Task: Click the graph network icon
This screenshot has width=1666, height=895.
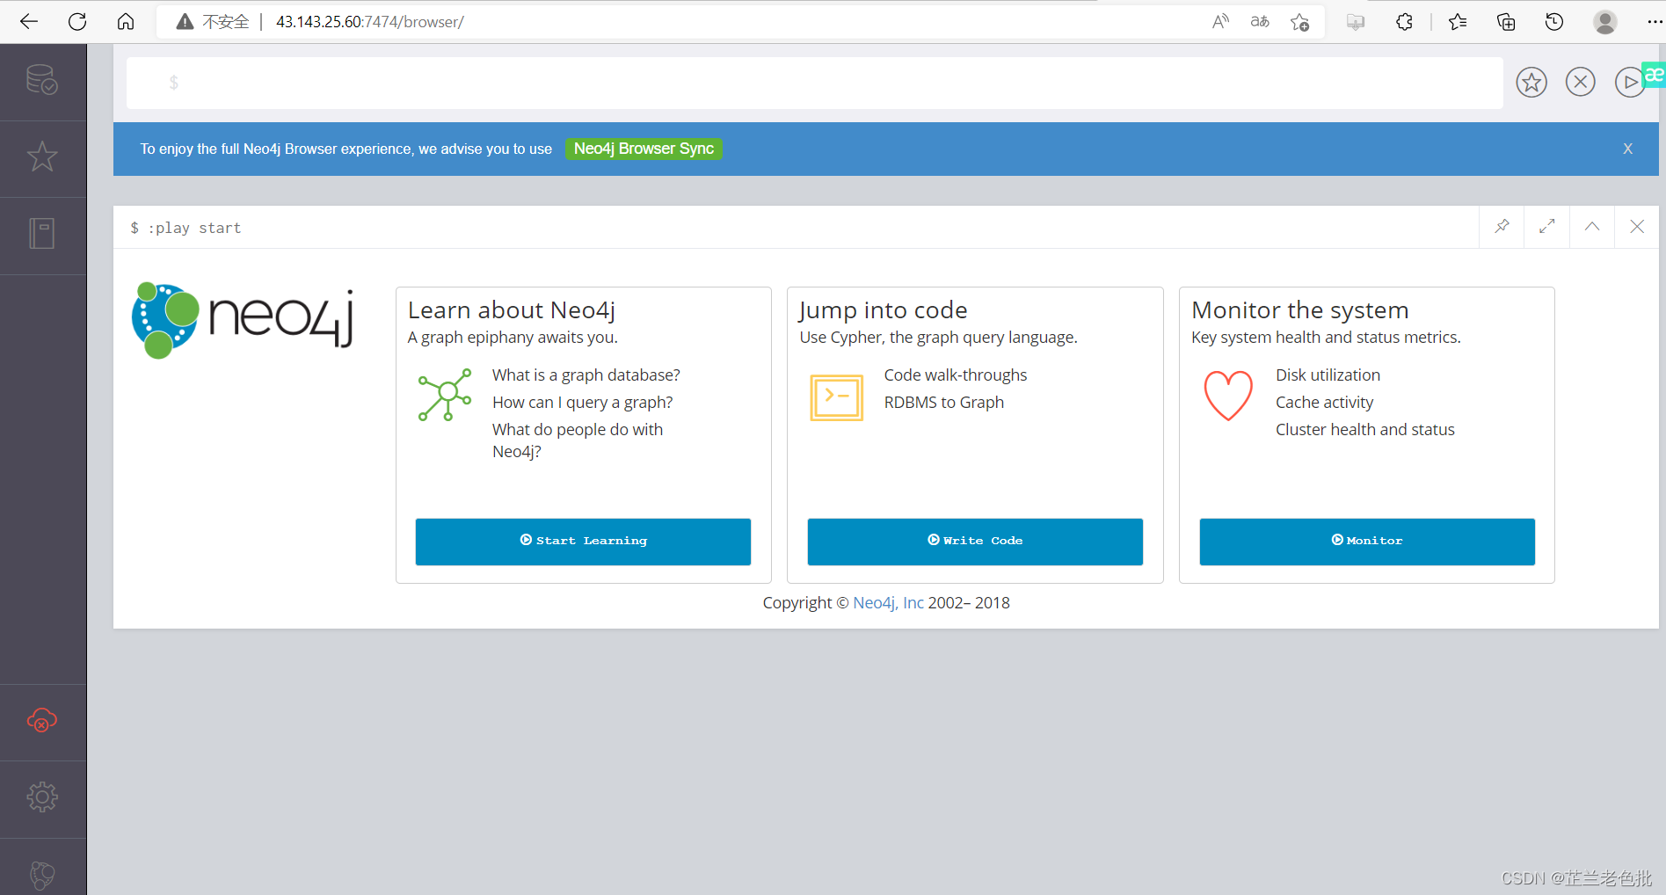Action: coord(445,395)
